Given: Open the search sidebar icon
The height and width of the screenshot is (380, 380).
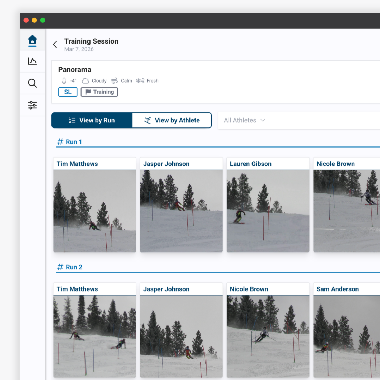Looking at the screenshot, I should pyautogui.click(x=32, y=83).
